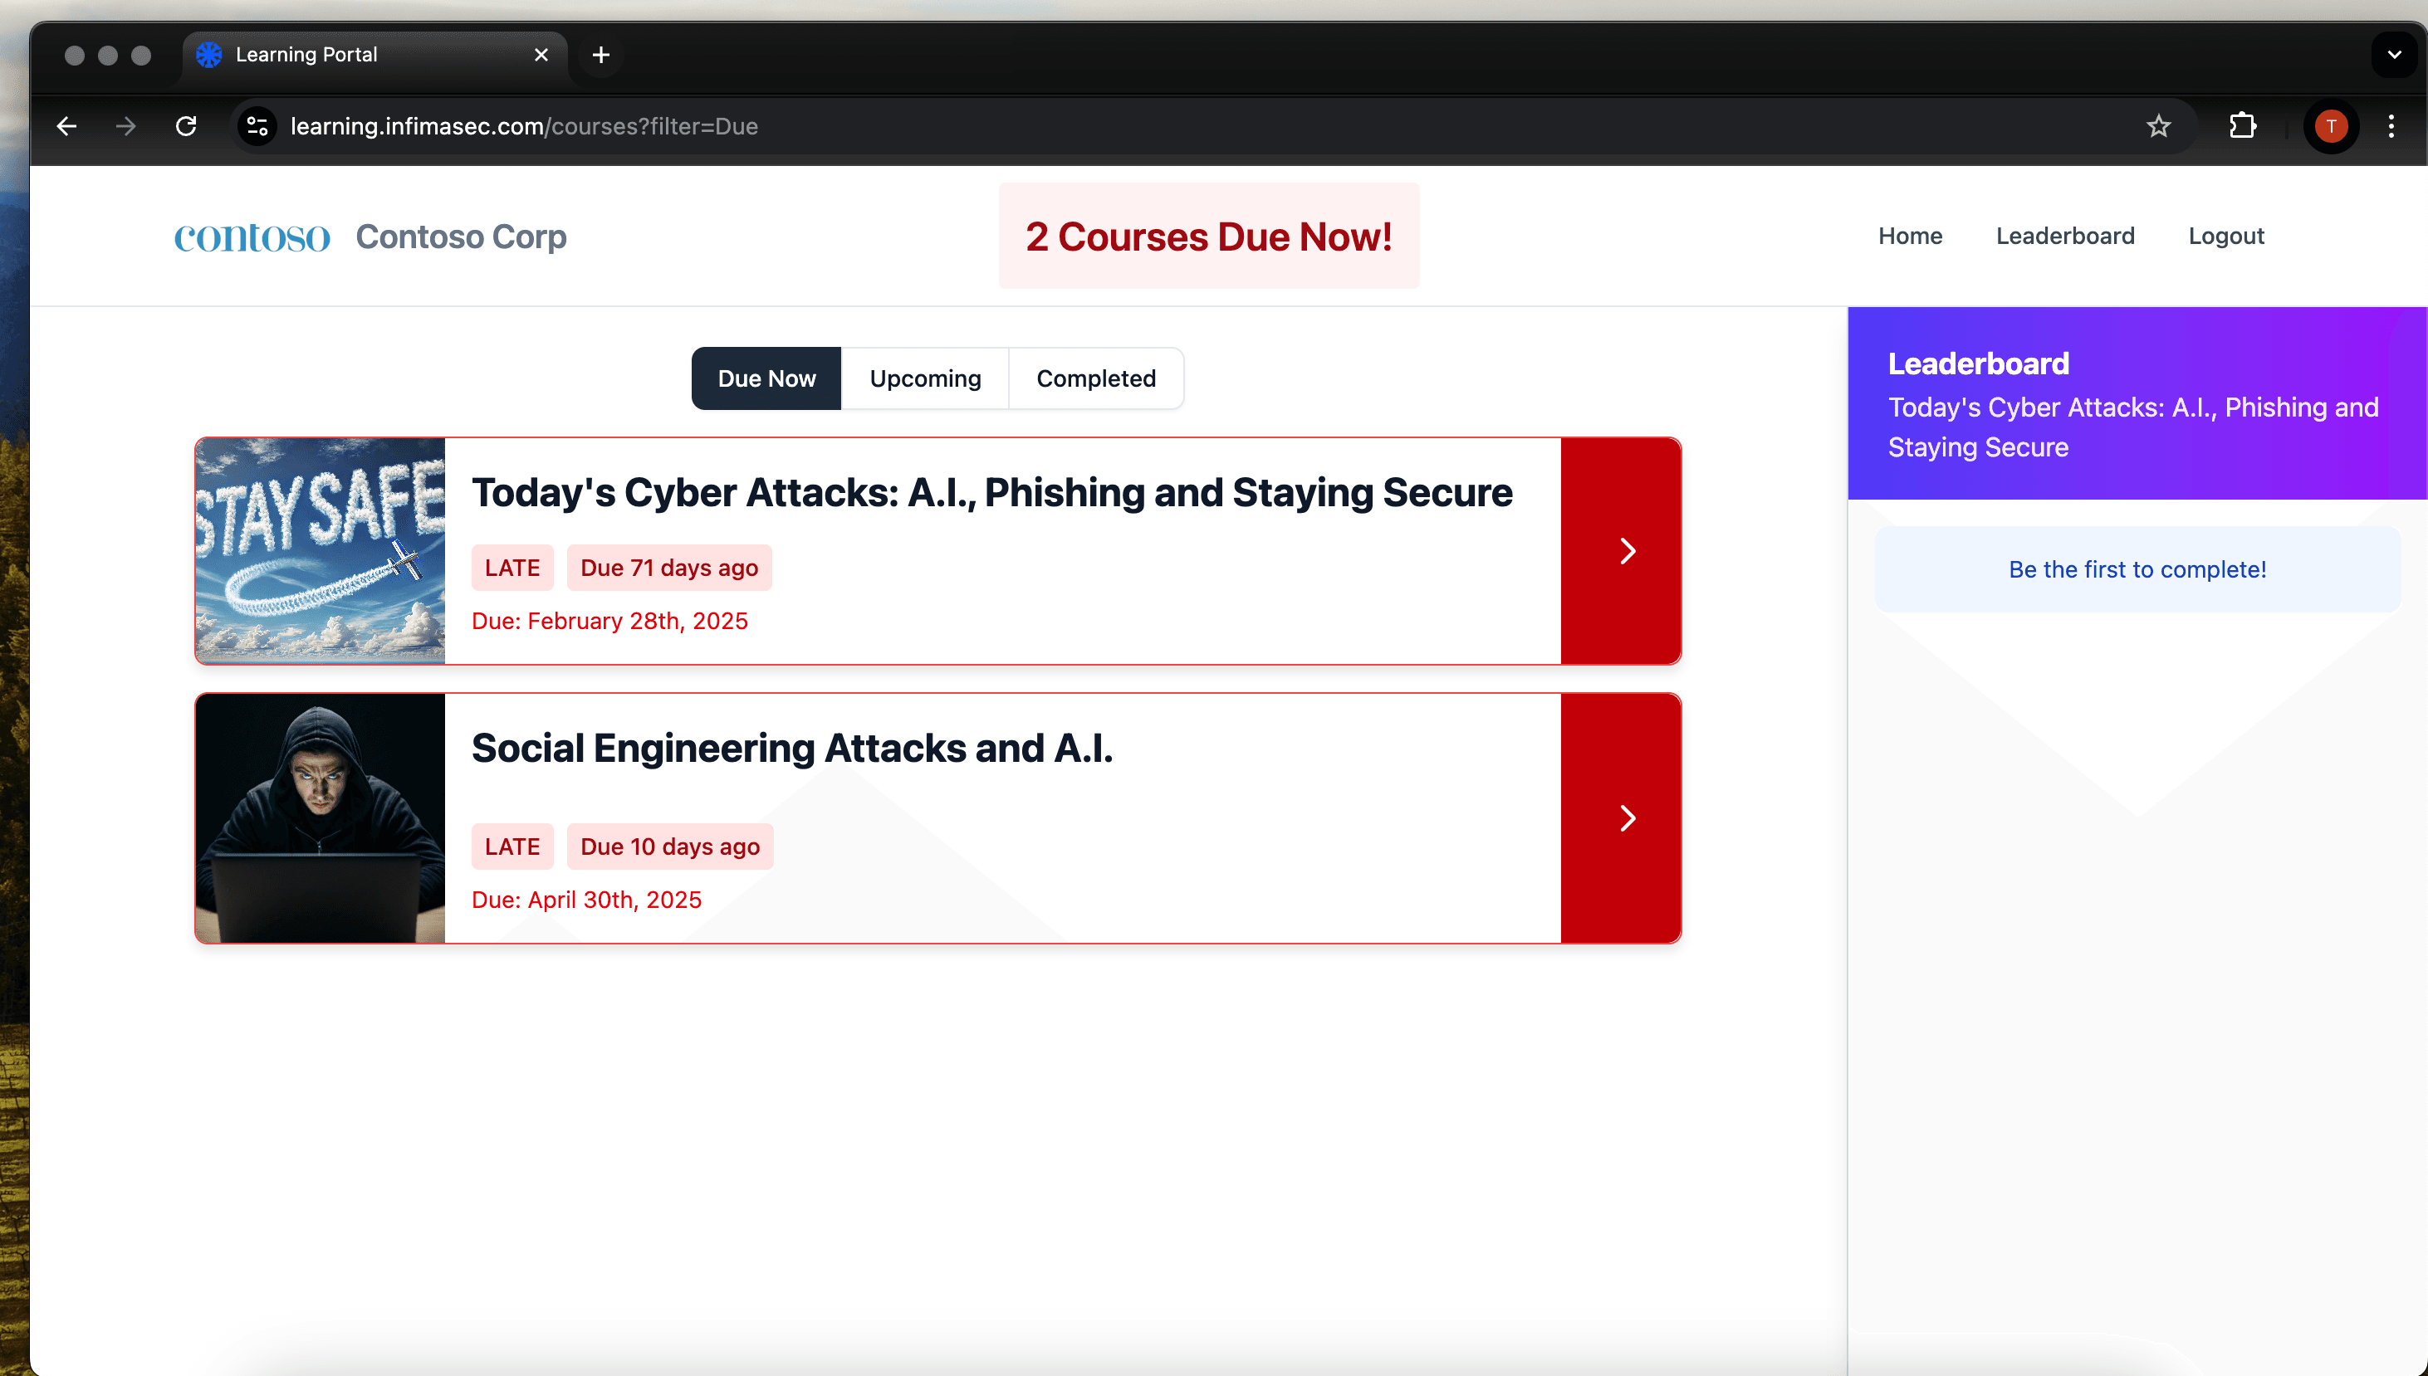Expand the Social Engineering Attacks course chevron

[1628, 818]
